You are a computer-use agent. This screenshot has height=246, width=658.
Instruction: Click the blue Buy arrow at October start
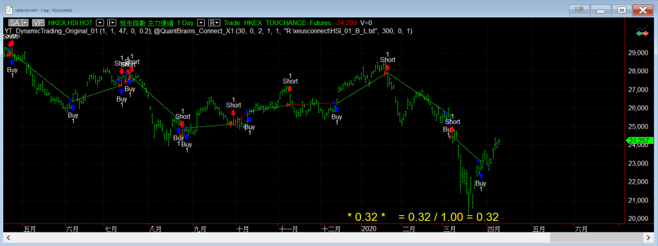tap(249, 119)
